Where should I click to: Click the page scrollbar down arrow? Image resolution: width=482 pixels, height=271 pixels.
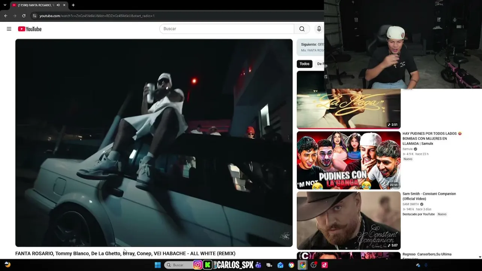click(480, 257)
